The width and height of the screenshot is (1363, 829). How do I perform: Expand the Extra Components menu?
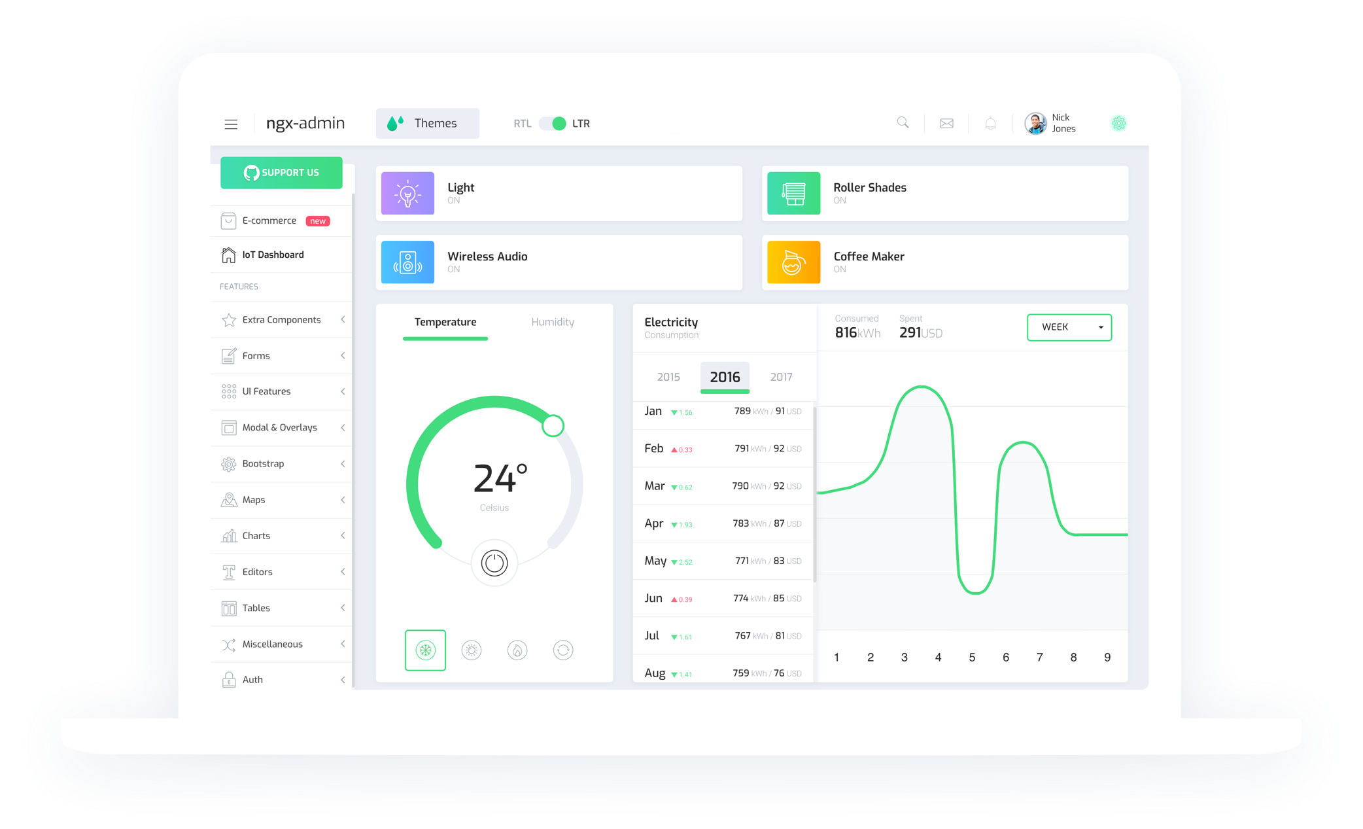click(x=281, y=320)
